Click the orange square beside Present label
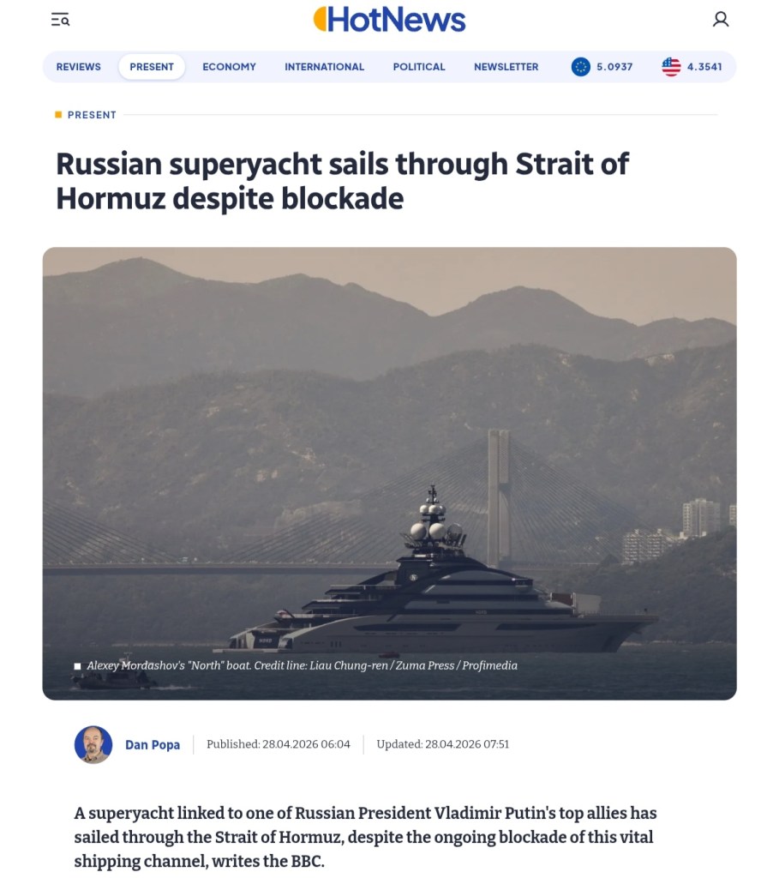779x878 pixels. (58, 115)
